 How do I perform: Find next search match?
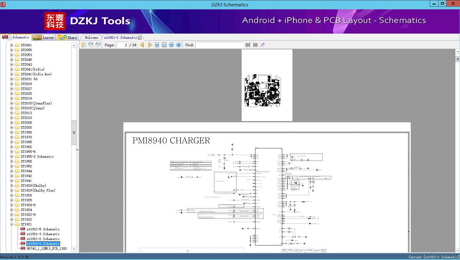[x=255, y=45]
